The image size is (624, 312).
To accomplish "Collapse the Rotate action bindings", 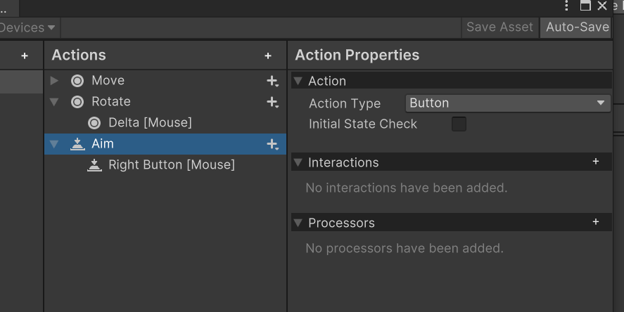I will [x=54, y=102].
